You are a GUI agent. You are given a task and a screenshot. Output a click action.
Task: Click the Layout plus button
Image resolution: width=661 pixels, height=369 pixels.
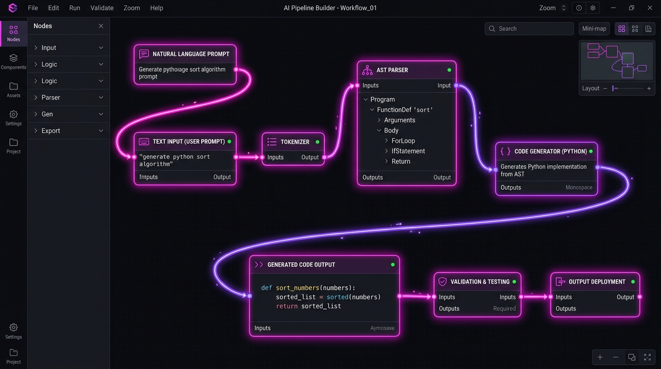[649, 88]
